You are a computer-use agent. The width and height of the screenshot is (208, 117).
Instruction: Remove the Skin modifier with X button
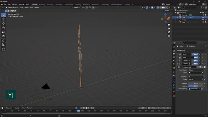202,54
